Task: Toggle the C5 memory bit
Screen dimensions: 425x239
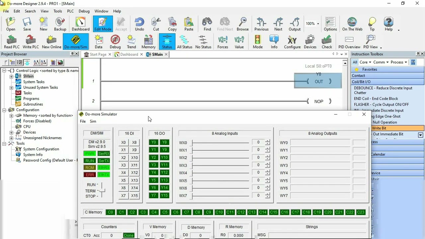Action: coord(165,212)
